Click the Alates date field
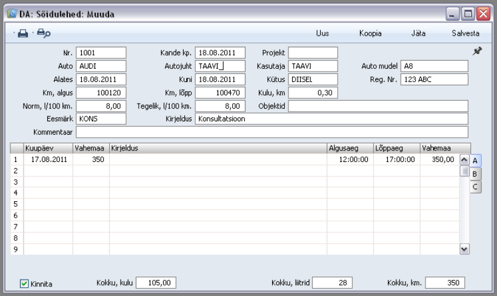The image size is (497, 296). [101, 79]
